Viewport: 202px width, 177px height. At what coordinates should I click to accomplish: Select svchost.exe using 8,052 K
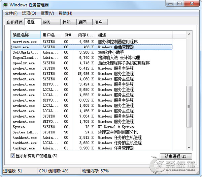(x=92, y=100)
